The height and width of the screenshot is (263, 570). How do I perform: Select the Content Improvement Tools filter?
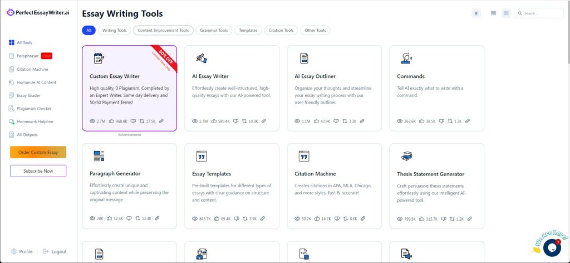(x=163, y=31)
